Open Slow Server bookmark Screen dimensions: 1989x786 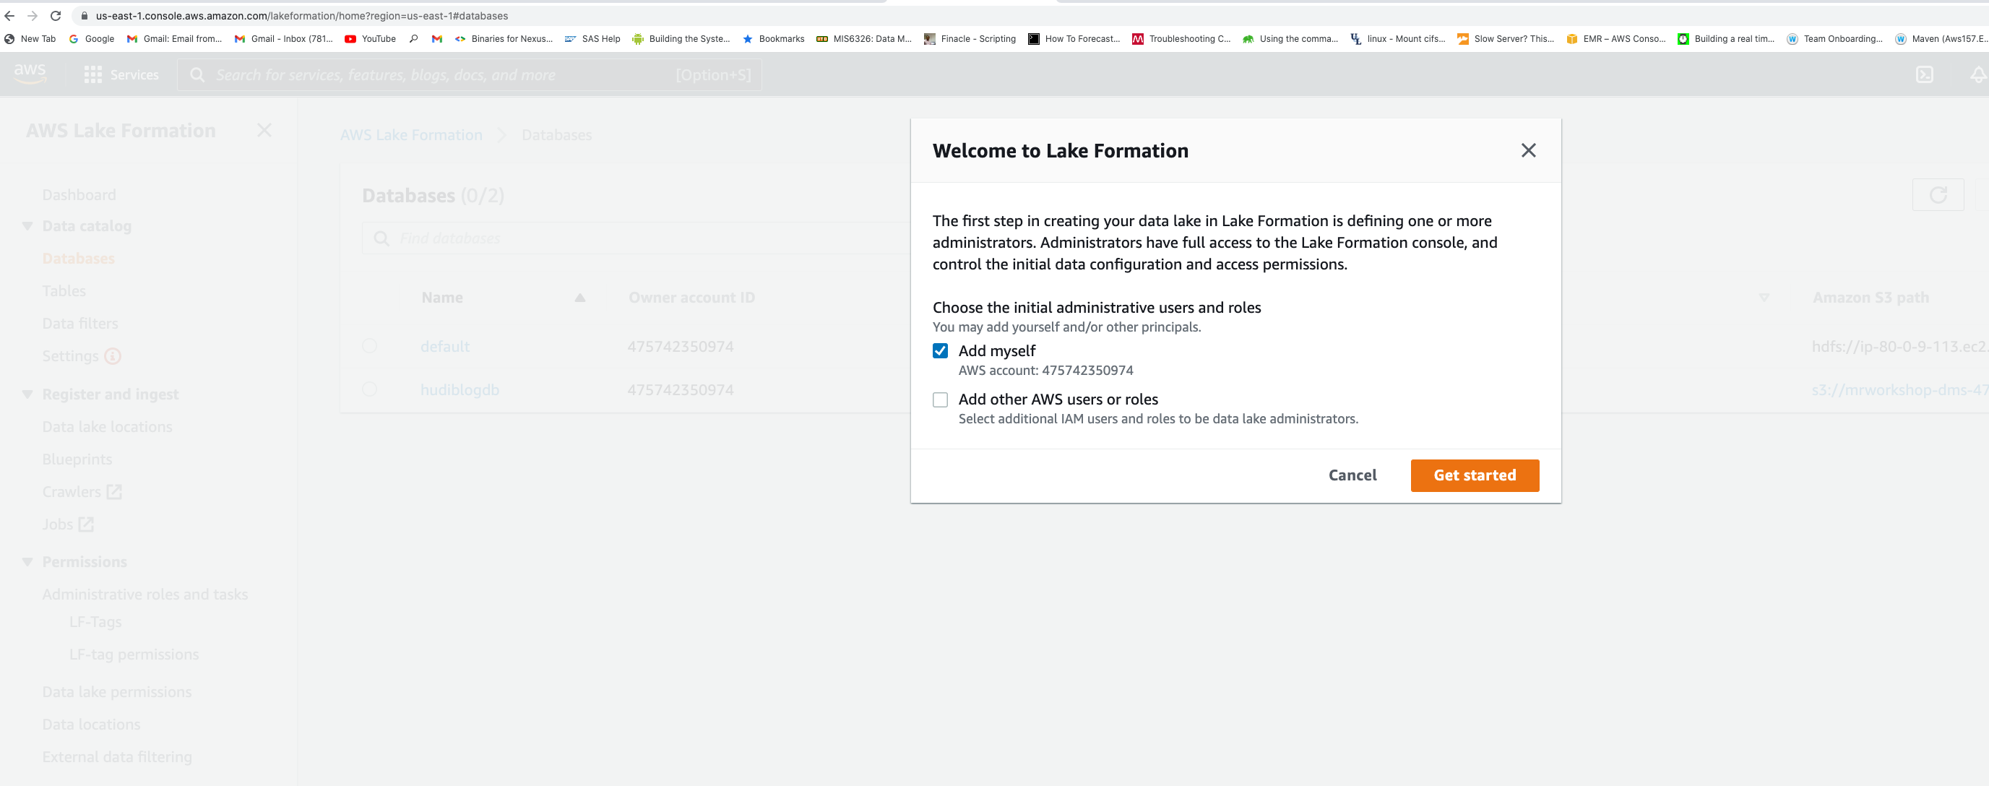(x=1506, y=38)
